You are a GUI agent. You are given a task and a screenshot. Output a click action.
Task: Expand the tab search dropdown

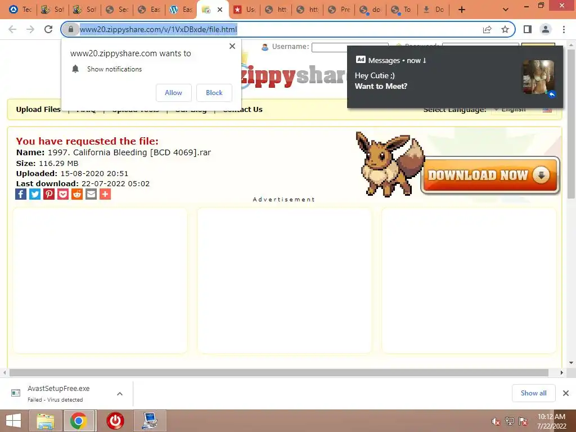(506, 10)
